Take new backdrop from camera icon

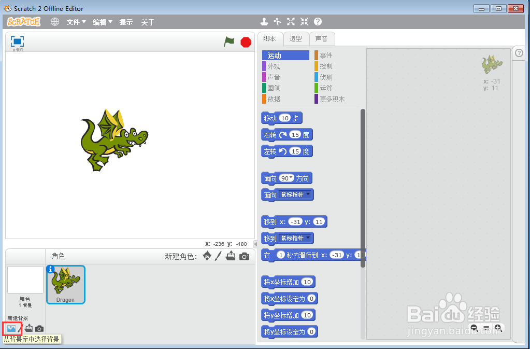coord(39,328)
